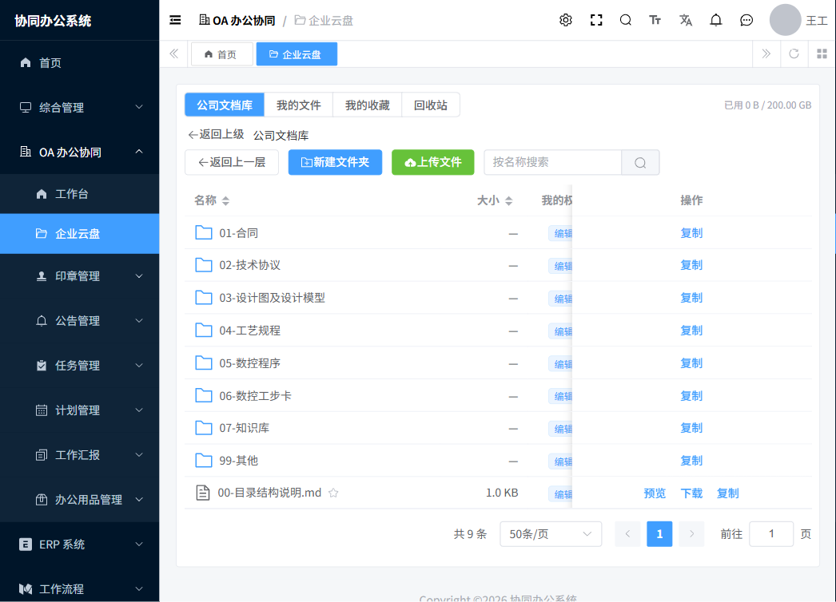Refresh the current tab page
This screenshot has width=836, height=602.
pos(794,53)
